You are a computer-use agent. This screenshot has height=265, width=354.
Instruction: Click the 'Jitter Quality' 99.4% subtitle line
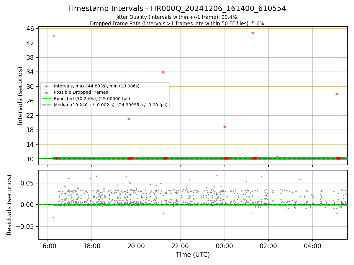tap(177, 17)
